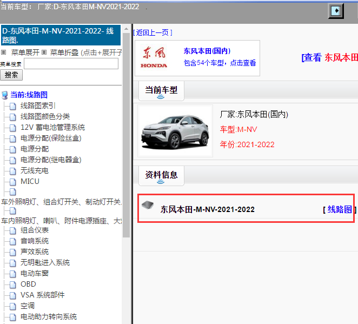
Task: Click page icon next to 电动车窗
Action: click(x=13, y=274)
